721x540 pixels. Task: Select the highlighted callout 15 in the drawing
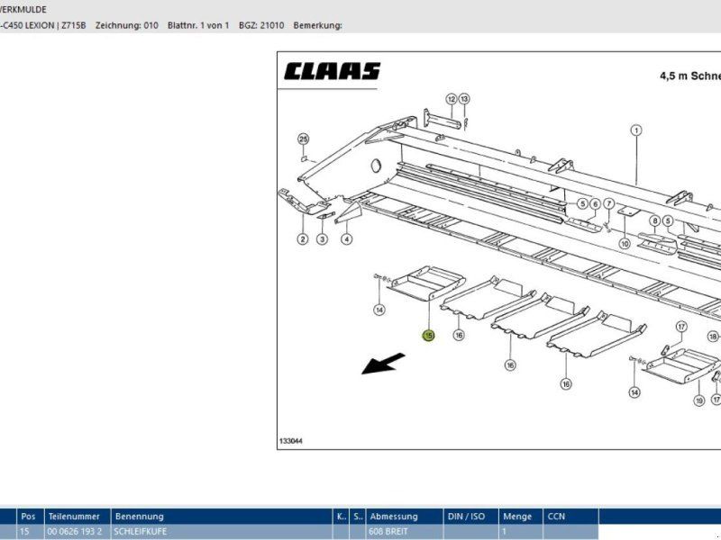click(428, 336)
